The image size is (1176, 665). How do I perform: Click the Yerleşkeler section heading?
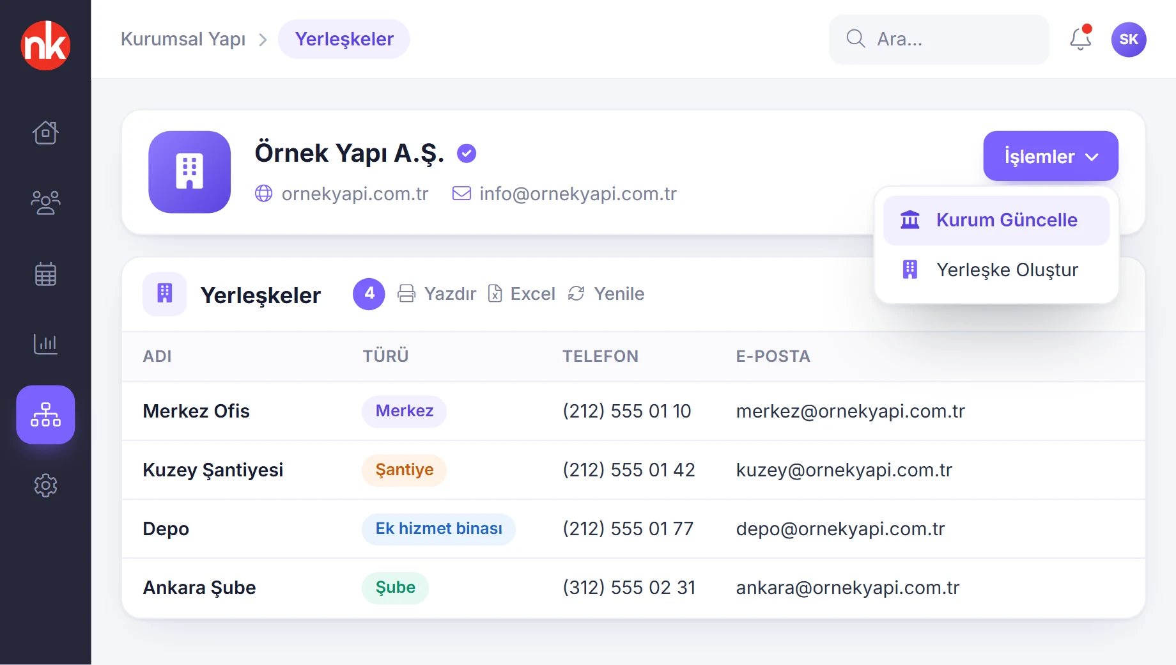[x=261, y=295]
